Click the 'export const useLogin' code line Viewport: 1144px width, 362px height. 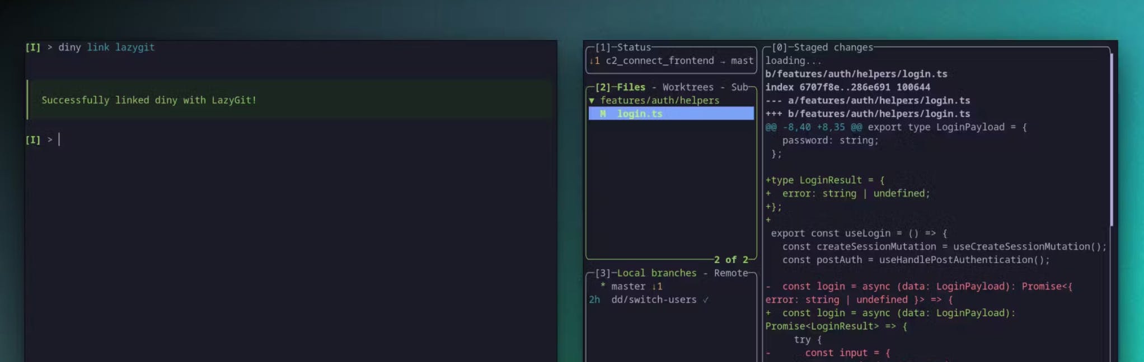pos(859,234)
